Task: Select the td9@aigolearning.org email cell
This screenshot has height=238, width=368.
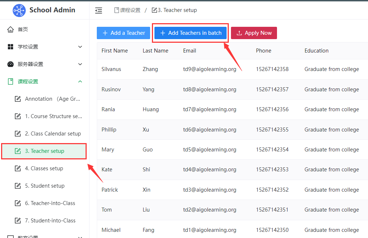Action: pyautogui.click(x=210, y=69)
